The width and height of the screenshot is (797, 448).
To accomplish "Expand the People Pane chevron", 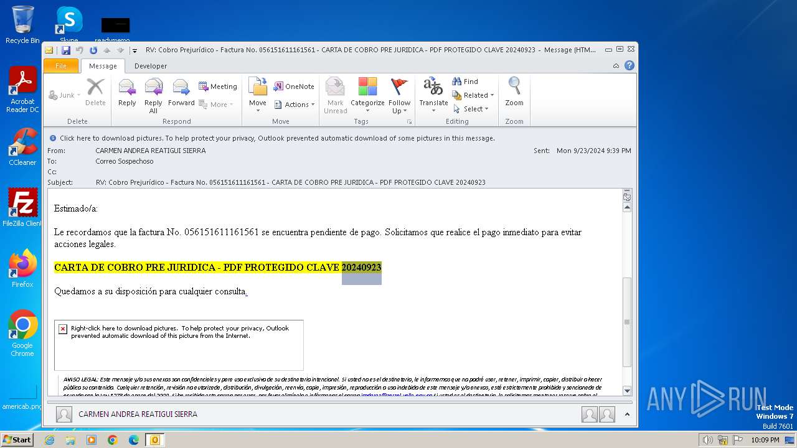I will coord(627,414).
